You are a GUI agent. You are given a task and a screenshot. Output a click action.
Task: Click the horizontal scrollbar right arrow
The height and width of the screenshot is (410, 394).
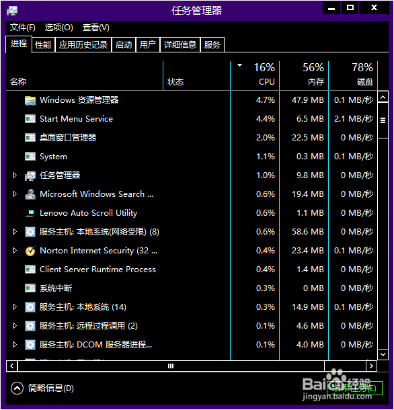click(371, 366)
